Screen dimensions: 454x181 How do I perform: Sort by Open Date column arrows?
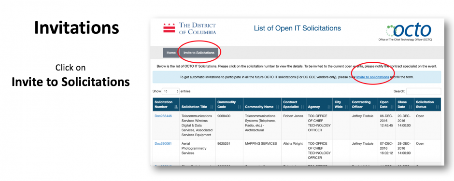392,107
